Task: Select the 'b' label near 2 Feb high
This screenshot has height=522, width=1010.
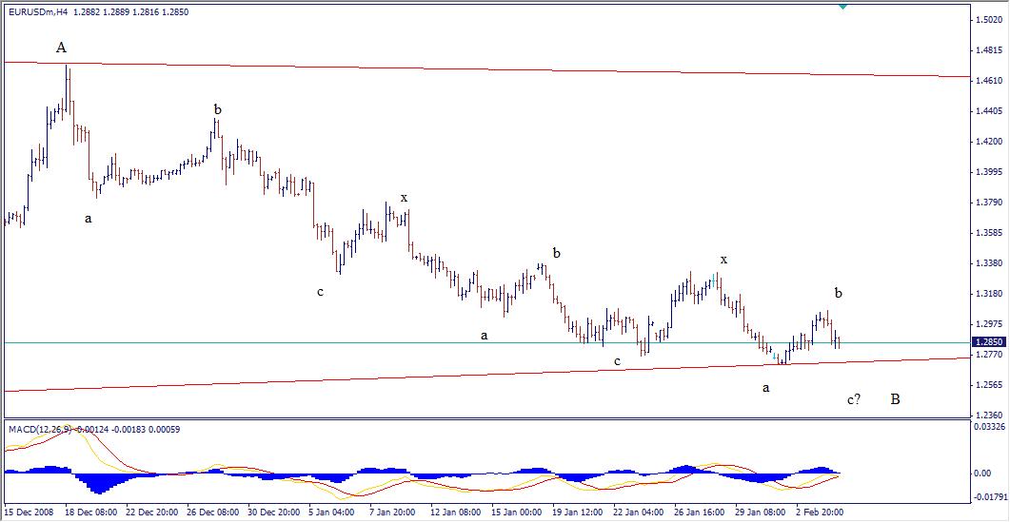Action: [838, 293]
